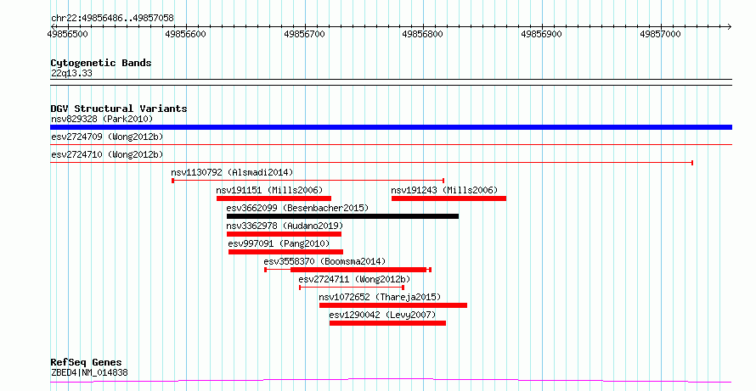756x391 pixels.
Task: Open the nsv3362978 (Audano2019) label
Action: [285, 226]
